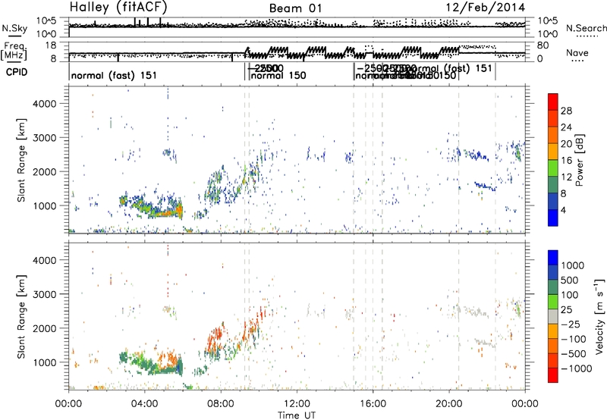607x420 pixels.
Task: Click the 'normal (fast) 151' CPID text at left
Action: (114, 75)
